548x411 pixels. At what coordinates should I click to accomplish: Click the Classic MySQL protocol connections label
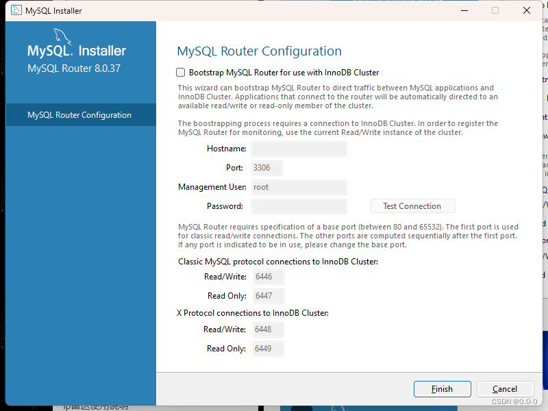tap(278, 262)
